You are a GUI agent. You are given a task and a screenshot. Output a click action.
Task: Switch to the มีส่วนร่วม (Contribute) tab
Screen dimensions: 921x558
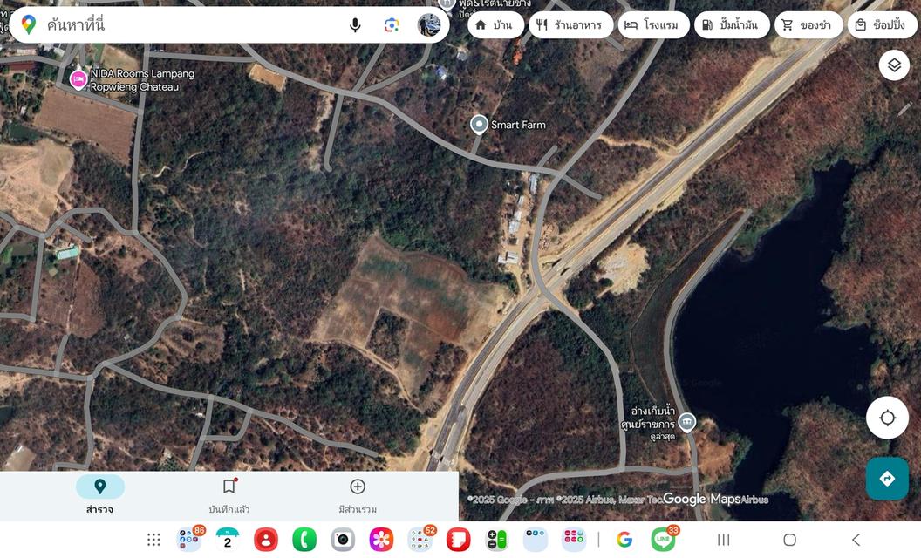(x=358, y=494)
